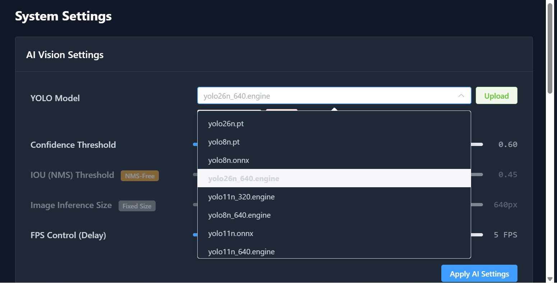
Task: Click the Apply AI Settings button
Action: coord(479,274)
